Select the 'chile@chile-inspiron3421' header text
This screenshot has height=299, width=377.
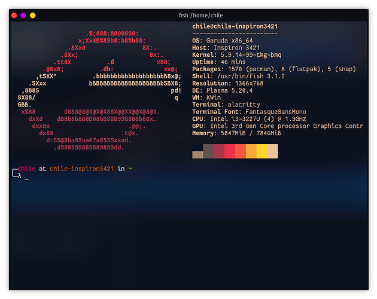click(x=235, y=26)
